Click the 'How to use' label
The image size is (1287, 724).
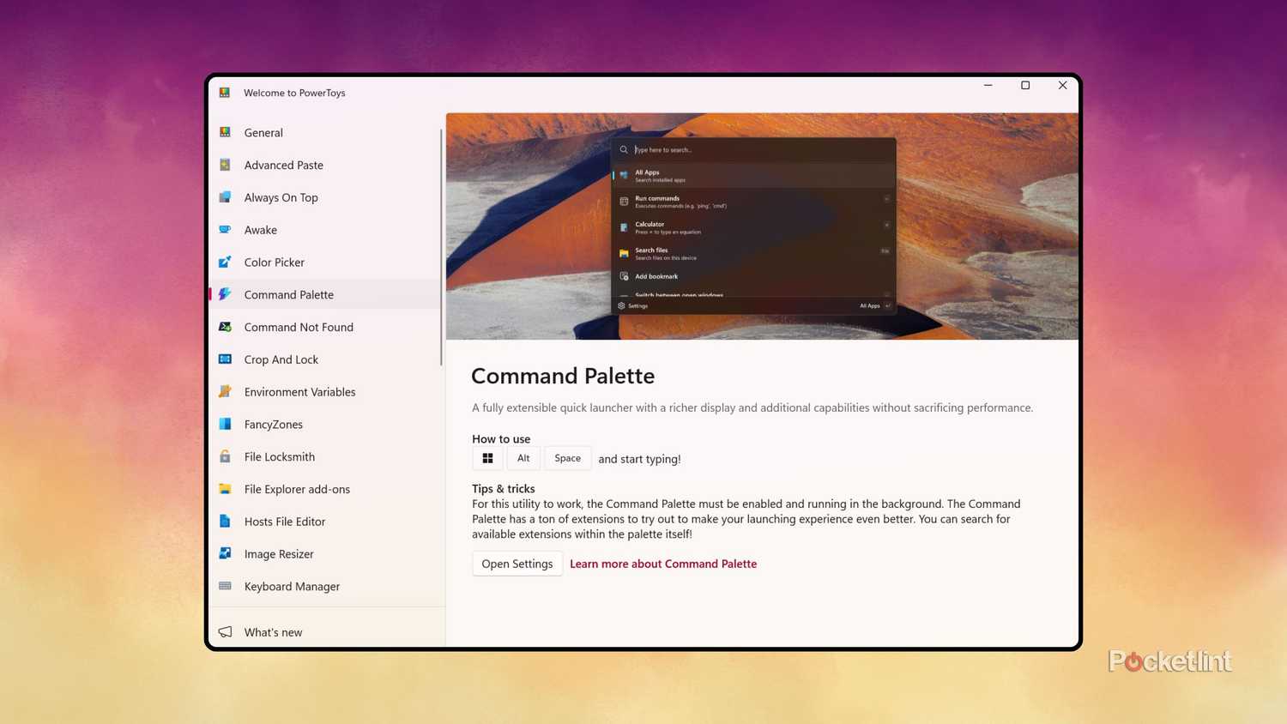tap(501, 438)
